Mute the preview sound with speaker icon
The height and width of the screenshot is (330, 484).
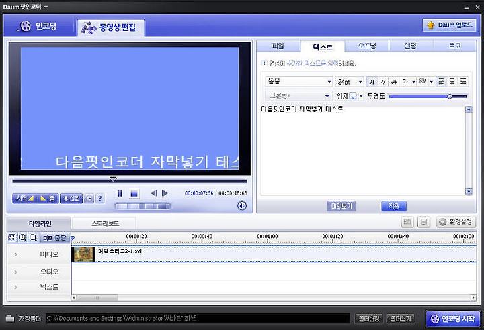pos(242,205)
